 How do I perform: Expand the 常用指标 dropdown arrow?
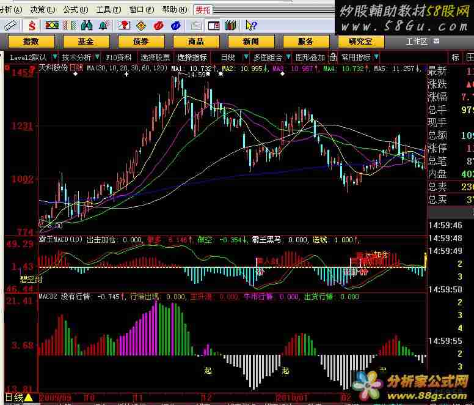coord(376,57)
